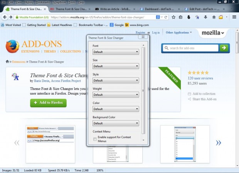This screenshot has height=173, width=239.
Task: Open the hamburger menu icon
Action: tap(234, 17)
